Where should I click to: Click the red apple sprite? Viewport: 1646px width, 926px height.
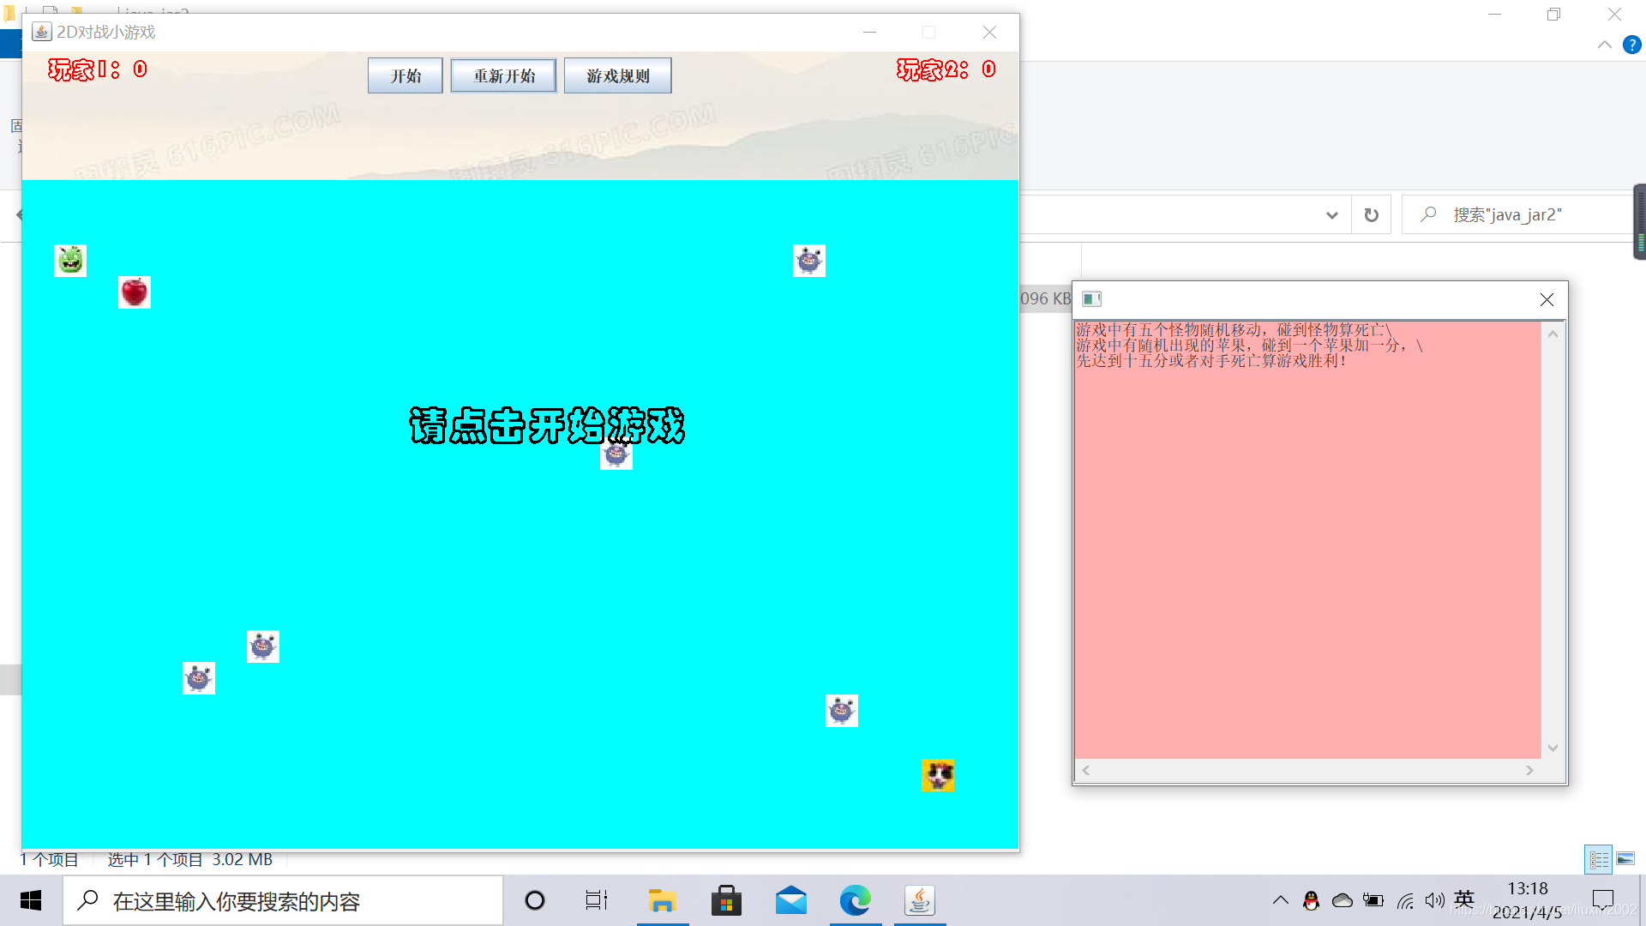tap(135, 292)
